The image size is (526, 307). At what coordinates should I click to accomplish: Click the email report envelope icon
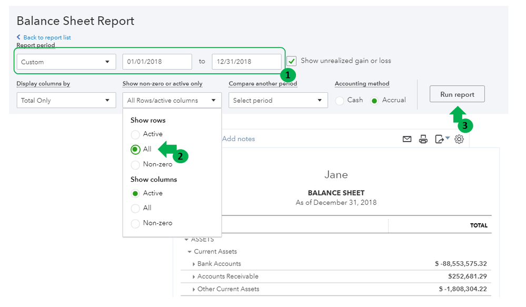point(406,139)
